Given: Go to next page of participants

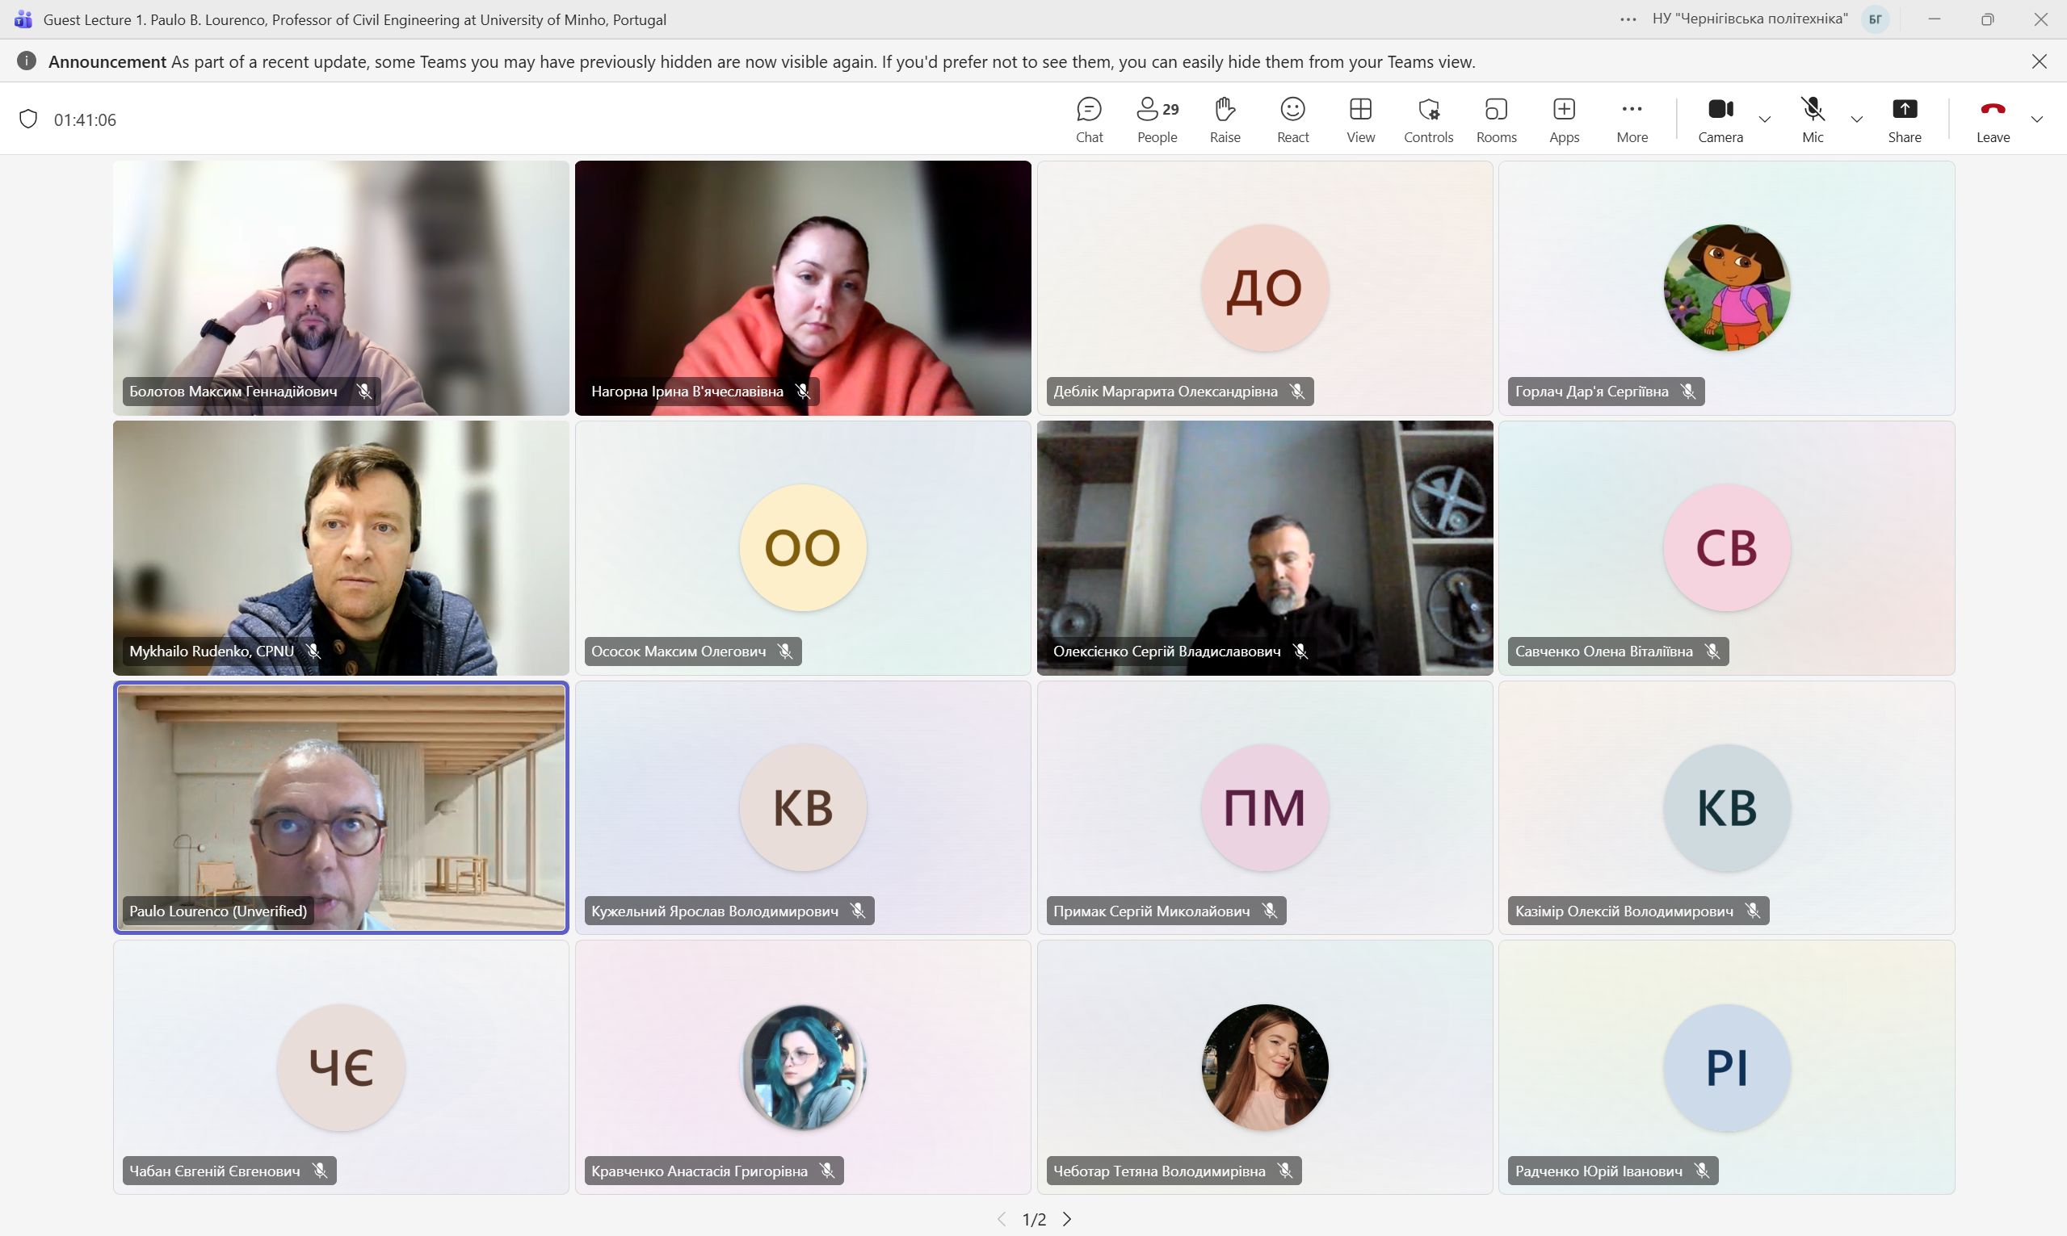Looking at the screenshot, I should (1067, 1219).
